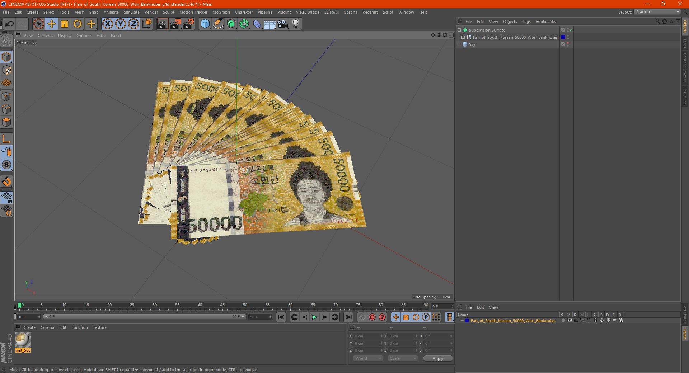The image size is (689, 373).
Task: Open the Takes side tab
Action: click(x=685, y=43)
